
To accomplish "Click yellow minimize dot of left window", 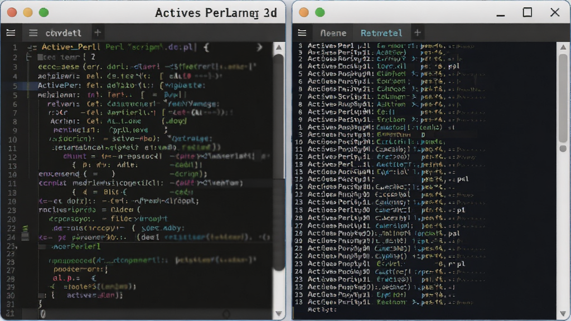I will click(28, 12).
